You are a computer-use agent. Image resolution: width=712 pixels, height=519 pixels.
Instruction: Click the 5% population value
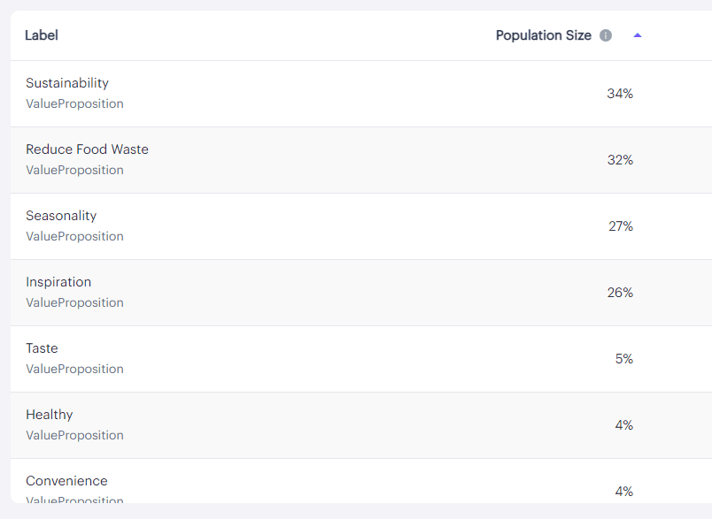[x=624, y=359]
